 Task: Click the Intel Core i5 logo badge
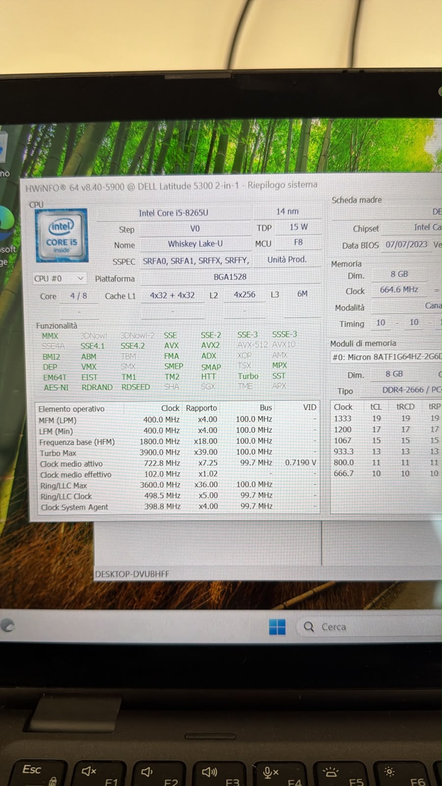click(62, 235)
